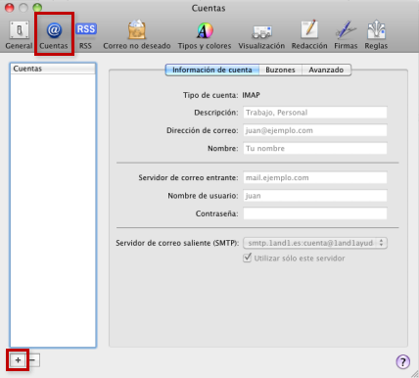Select the Cuentas toolbar icon
This screenshot has width=419, height=378.
coord(54,35)
